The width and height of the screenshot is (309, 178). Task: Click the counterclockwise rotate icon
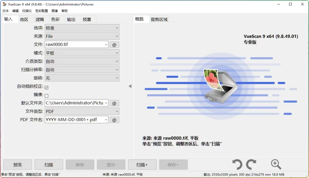[238, 164]
